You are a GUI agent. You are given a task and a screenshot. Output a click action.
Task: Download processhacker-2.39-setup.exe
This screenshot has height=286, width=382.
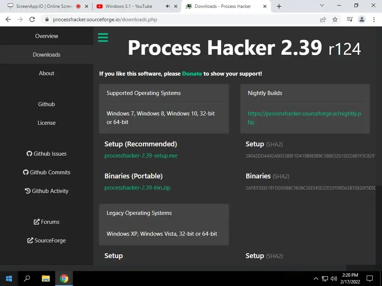pos(141,156)
